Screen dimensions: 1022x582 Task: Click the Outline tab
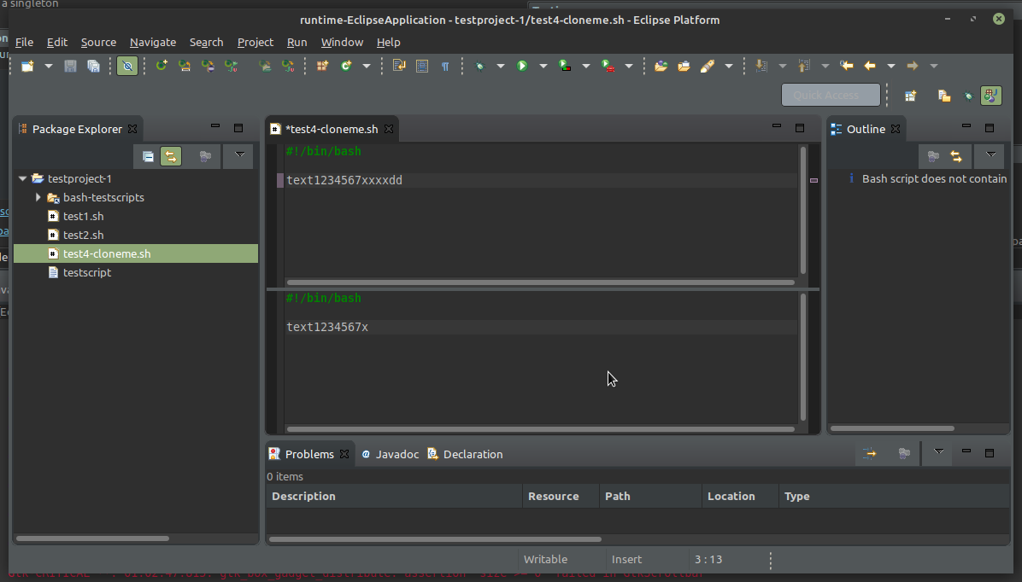865,129
